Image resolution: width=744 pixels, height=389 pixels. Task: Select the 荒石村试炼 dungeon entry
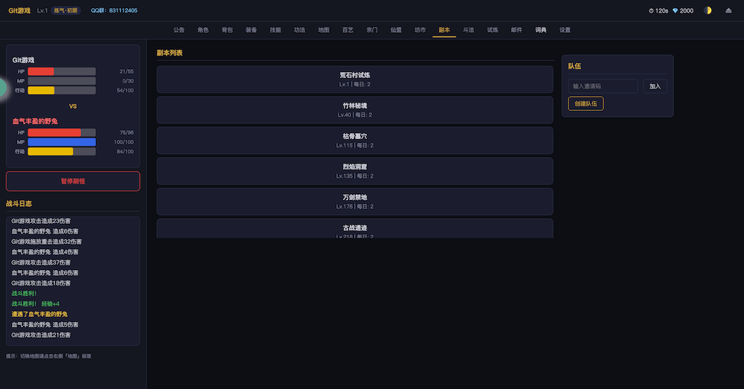[x=354, y=80]
